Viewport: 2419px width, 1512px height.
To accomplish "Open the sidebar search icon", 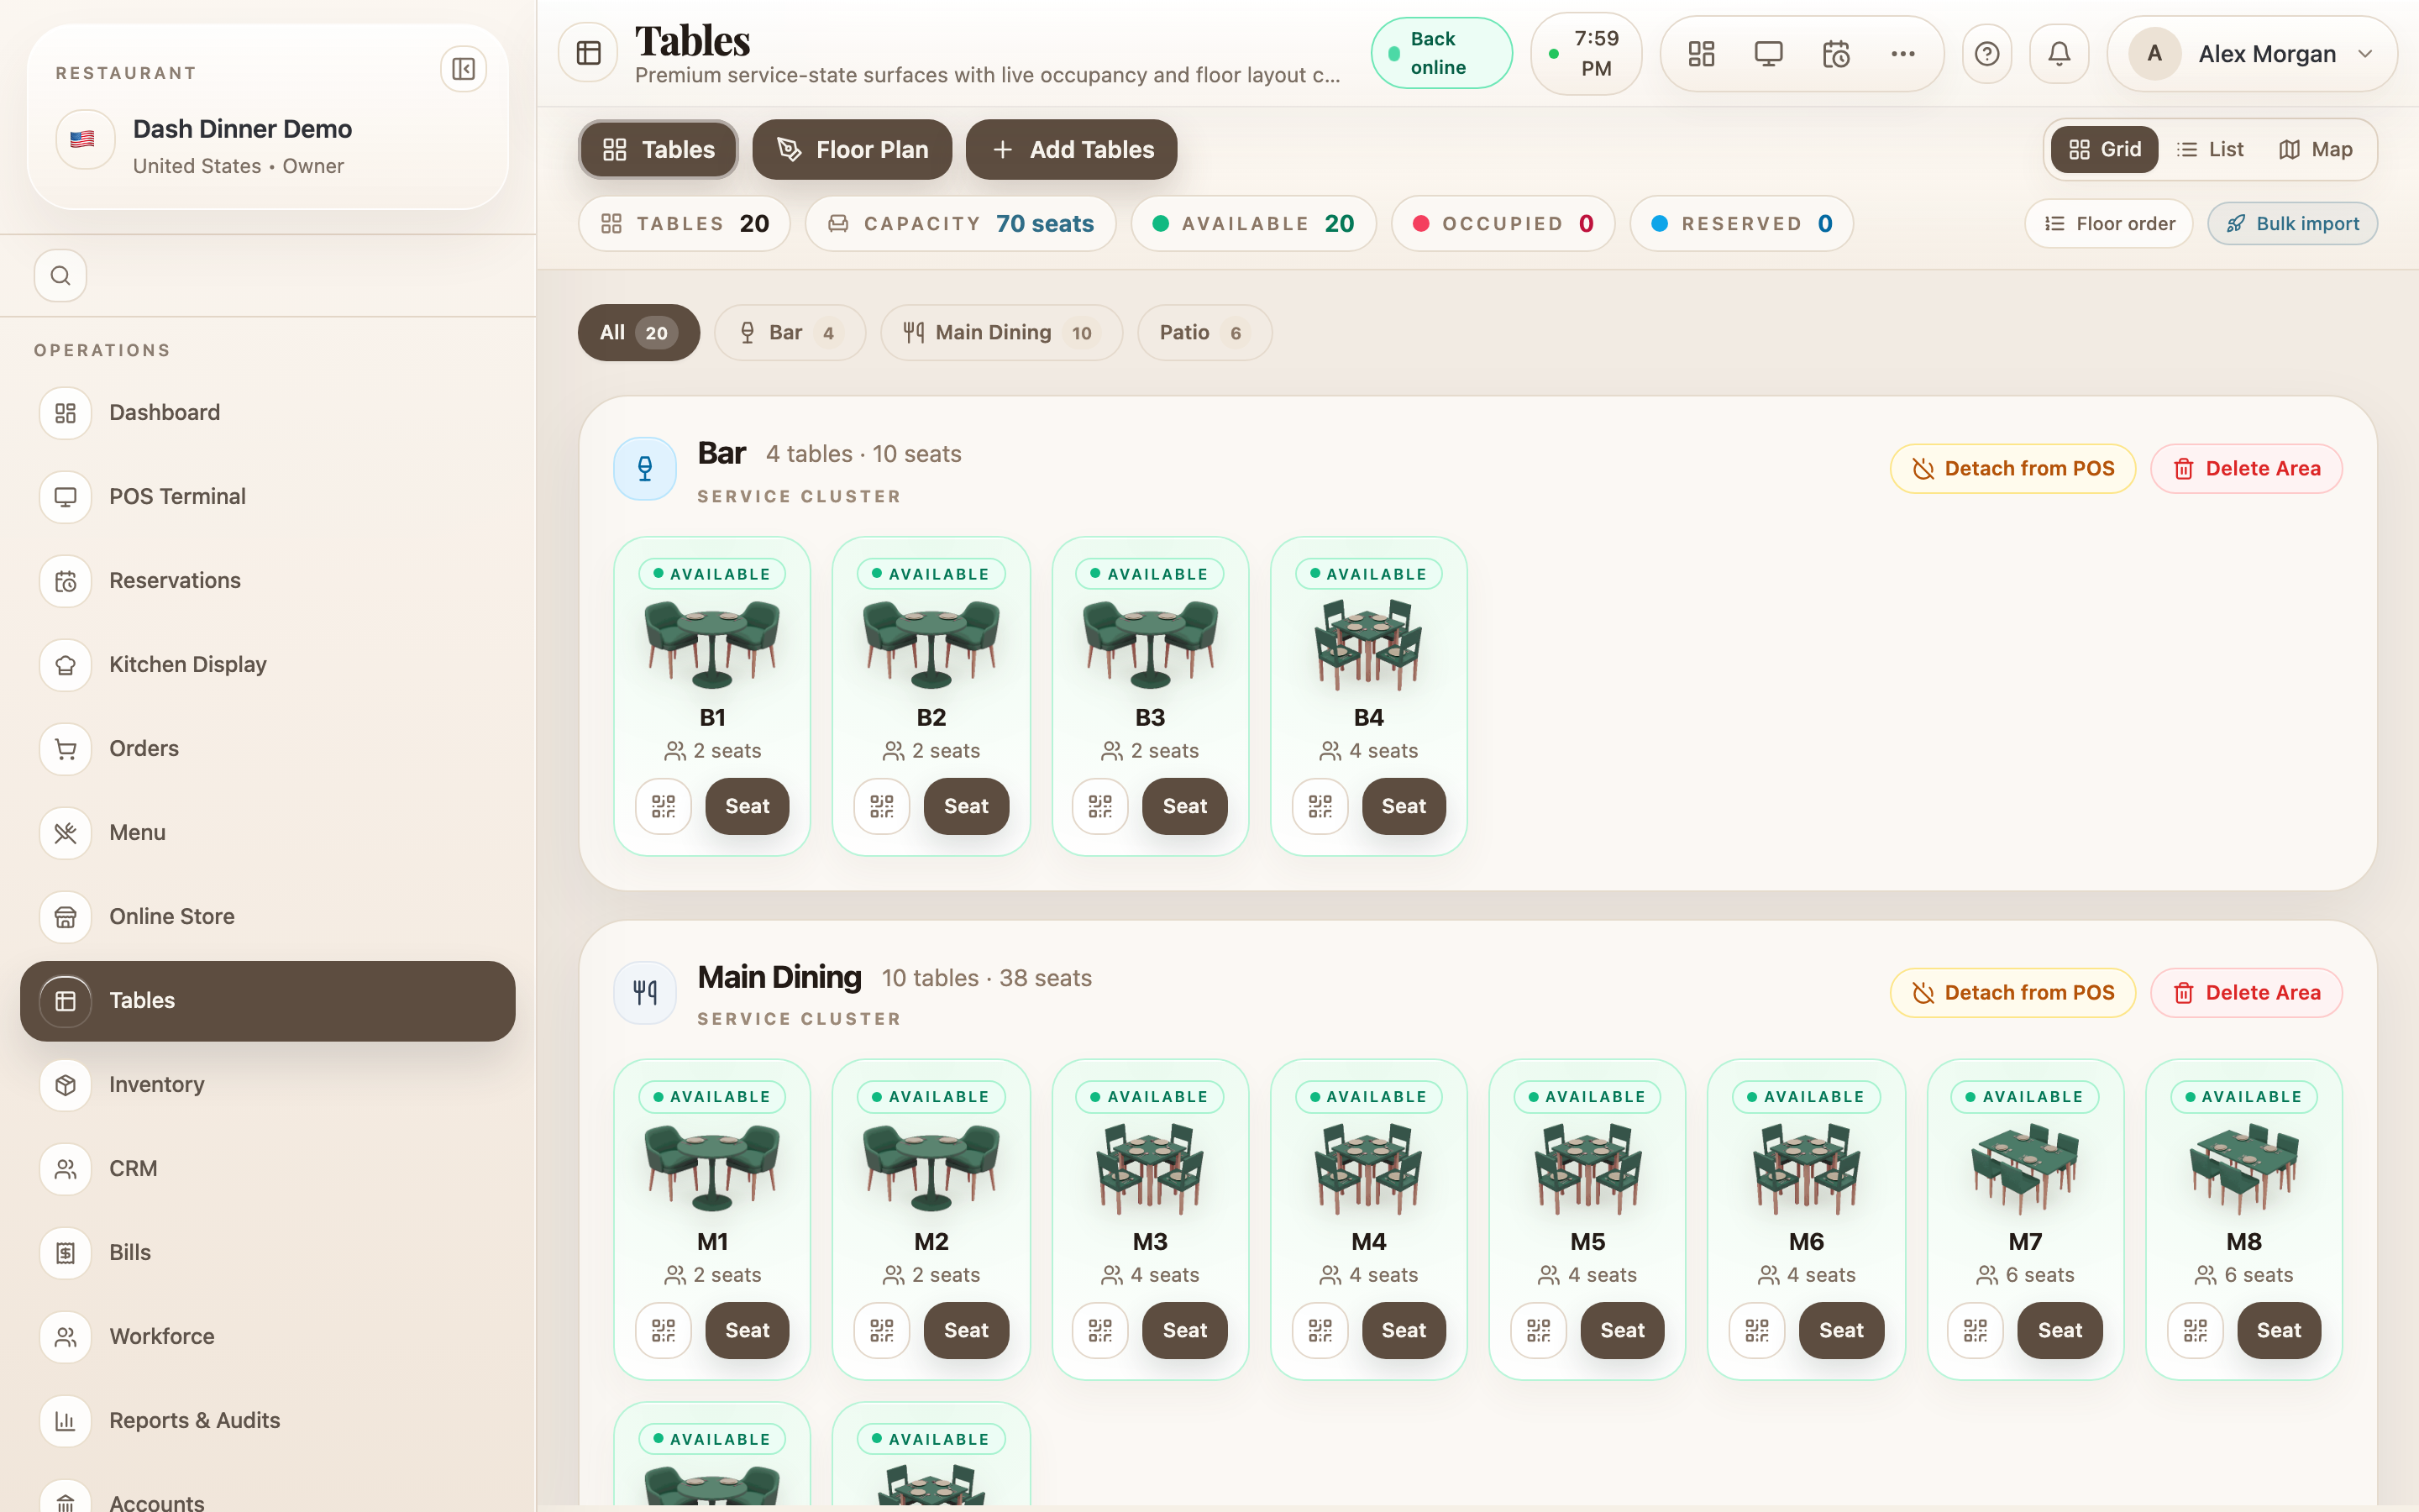I will [61, 275].
